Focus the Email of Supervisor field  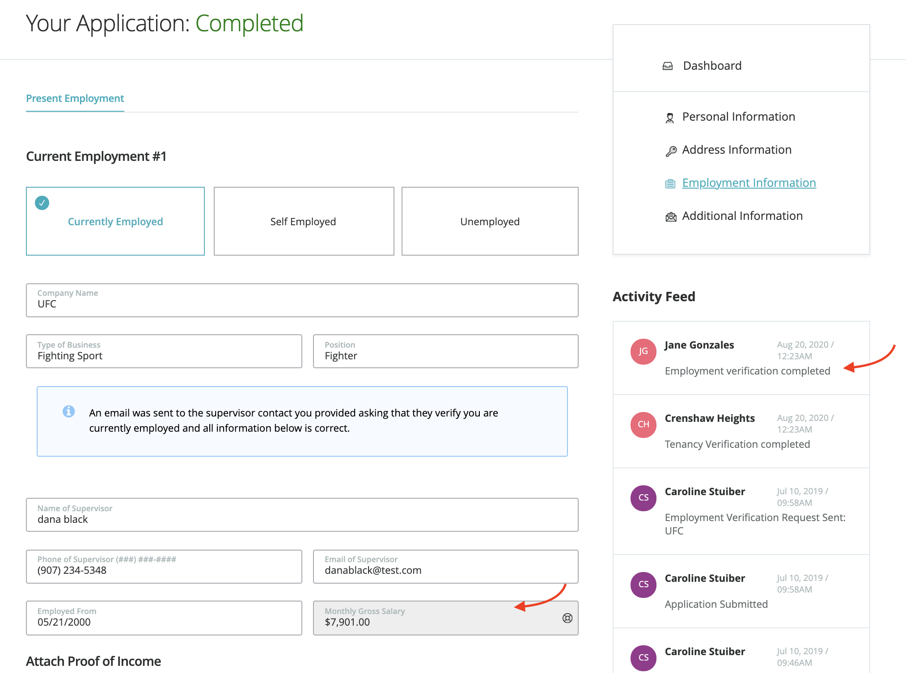445,567
